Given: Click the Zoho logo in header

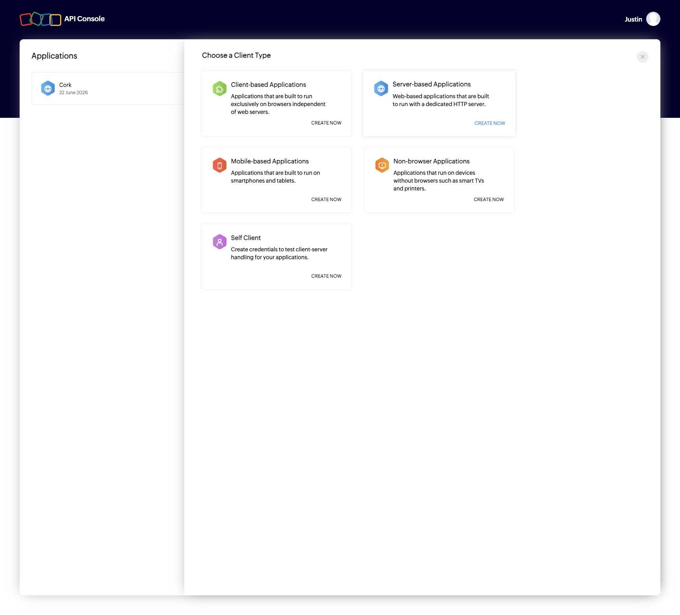Looking at the screenshot, I should pos(40,19).
